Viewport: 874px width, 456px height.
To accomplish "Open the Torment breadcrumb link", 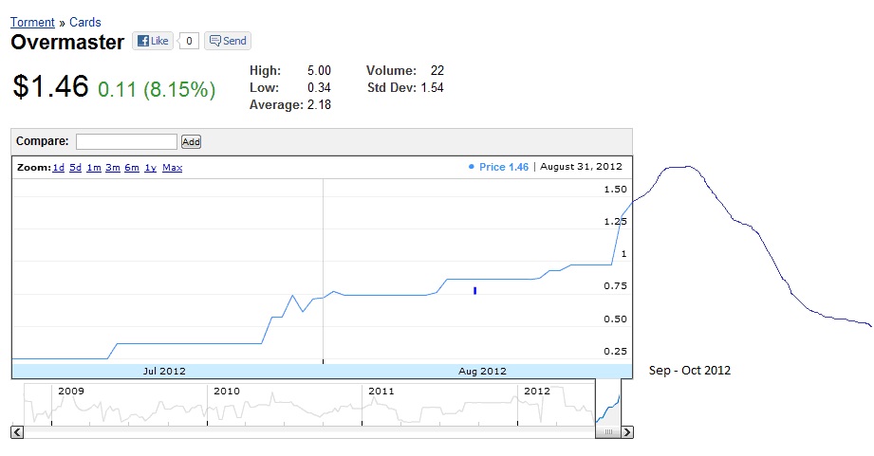I will (33, 22).
